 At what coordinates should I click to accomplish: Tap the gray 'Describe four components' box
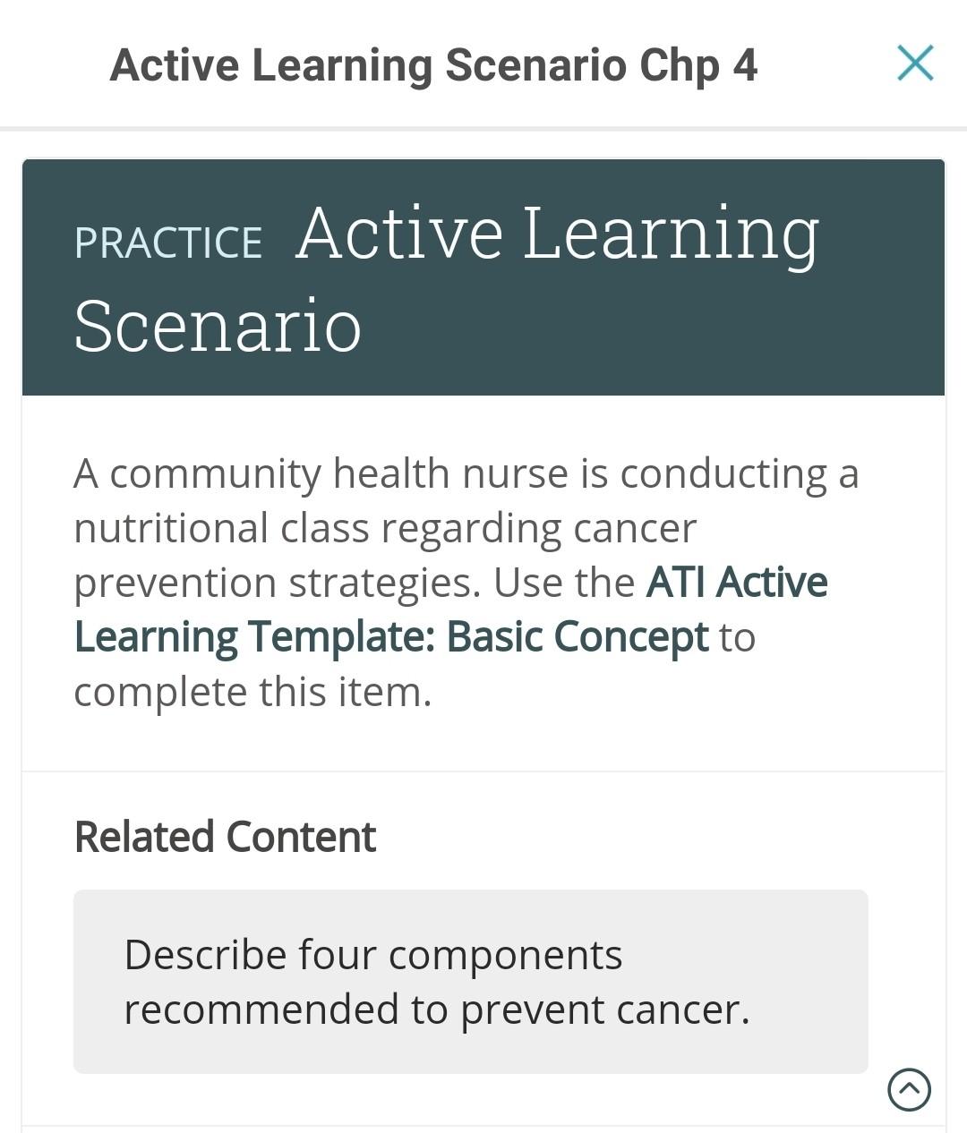coord(471,982)
